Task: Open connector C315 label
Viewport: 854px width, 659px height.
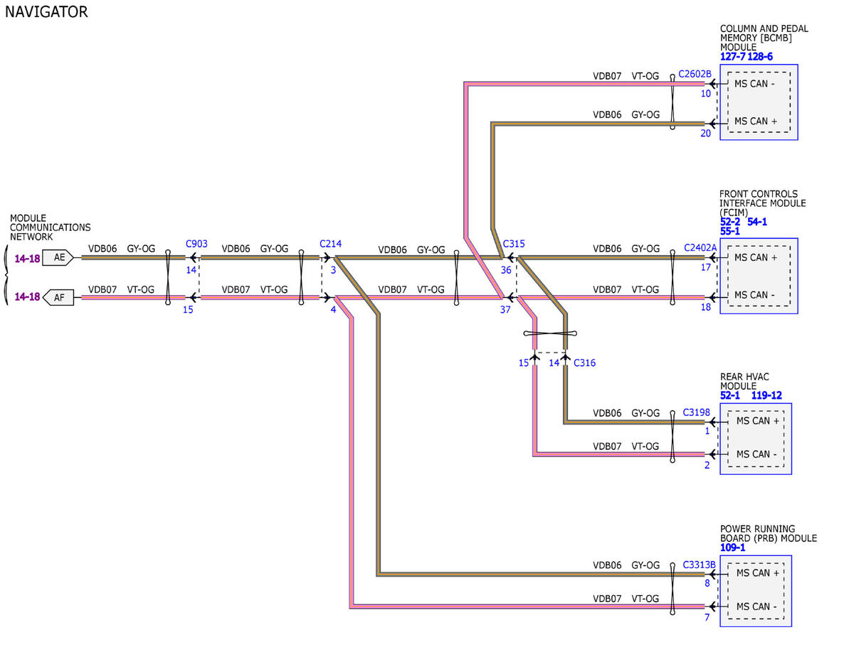Action: tap(514, 244)
